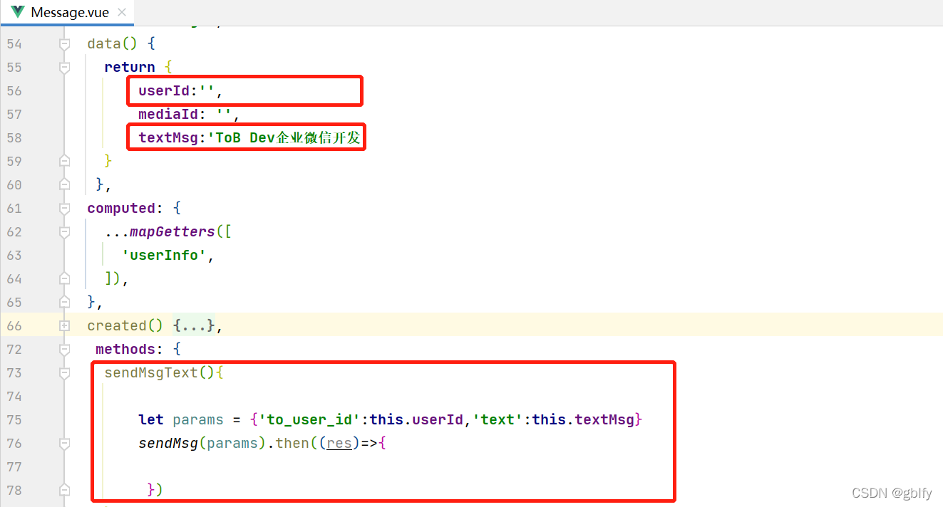Viewport: 943px width, 507px height.
Task: Click the underlined res parameter
Action: click(340, 444)
